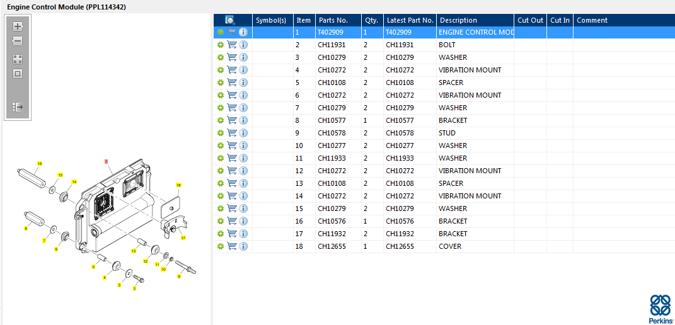The image size is (675, 325).
Task: Add CH12655 COVER to cart
Action: 232,246
